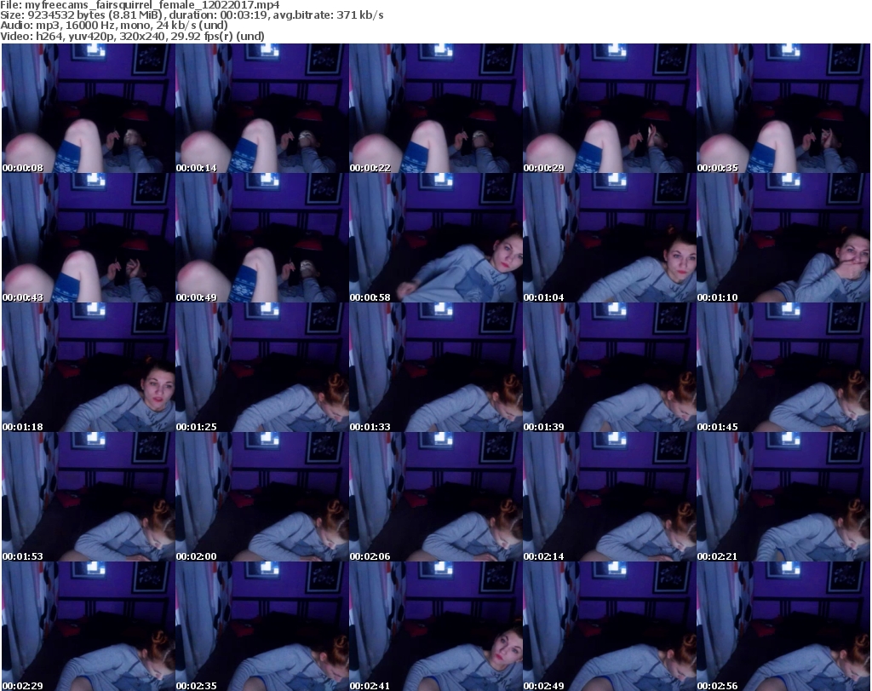Pick the 00:01:33 video frame
872x691 pixels.
tap(435, 367)
